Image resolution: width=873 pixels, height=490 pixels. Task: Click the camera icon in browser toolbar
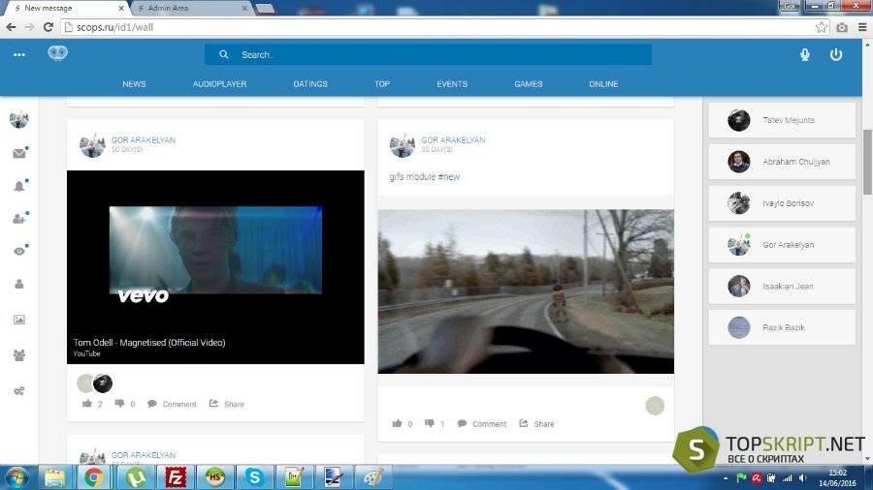pos(842,27)
